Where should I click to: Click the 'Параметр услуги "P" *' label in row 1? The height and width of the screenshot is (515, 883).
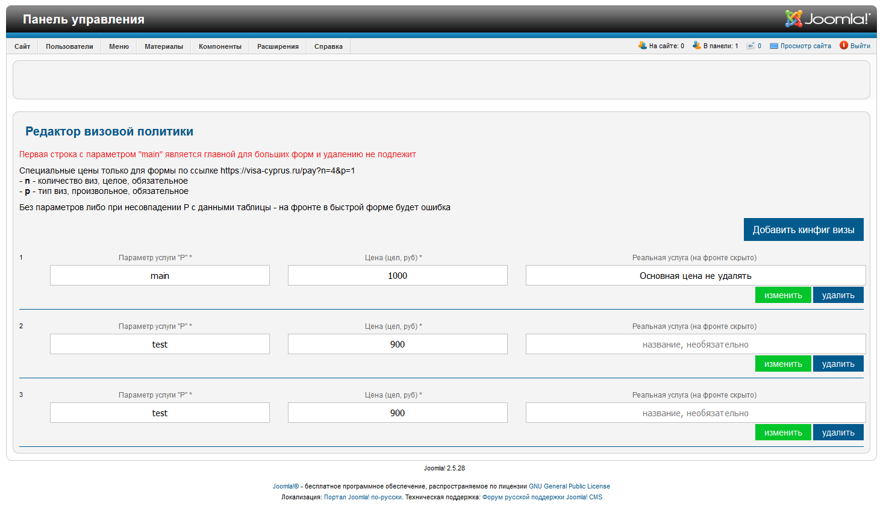click(x=155, y=258)
